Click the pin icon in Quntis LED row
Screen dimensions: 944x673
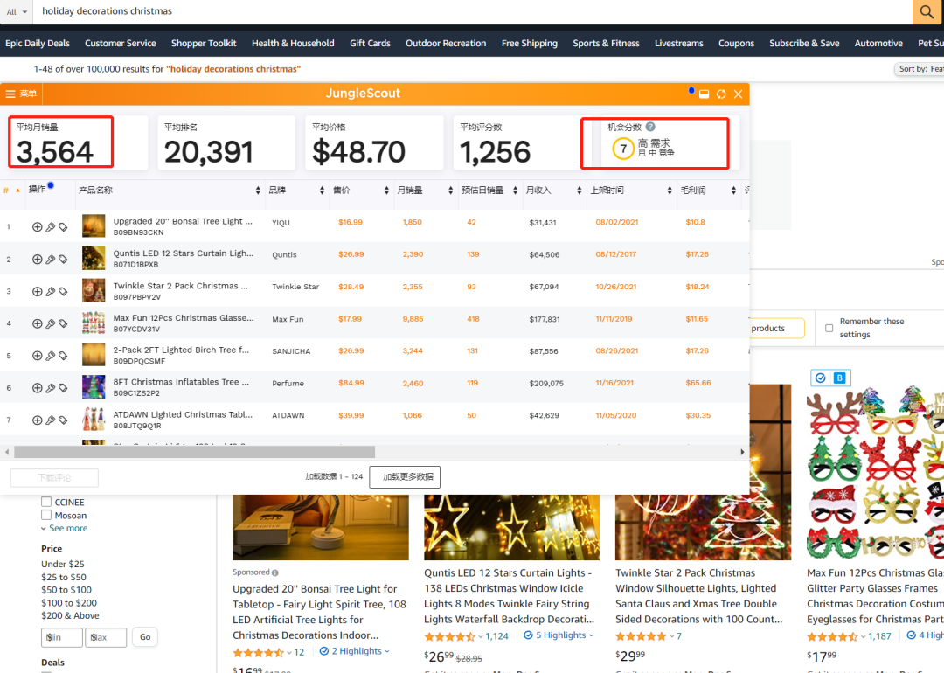51,259
